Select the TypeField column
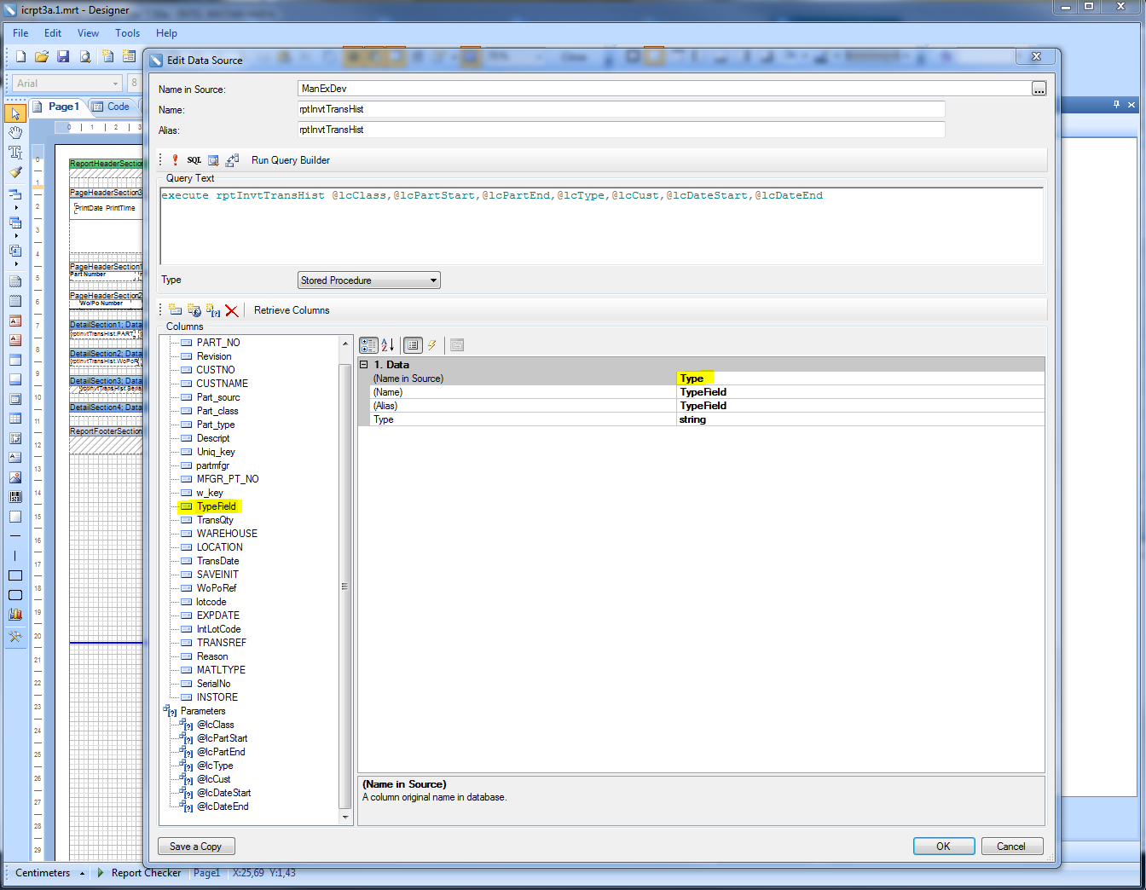The width and height of the screenshot is (1146, 890). click(216, 506)
